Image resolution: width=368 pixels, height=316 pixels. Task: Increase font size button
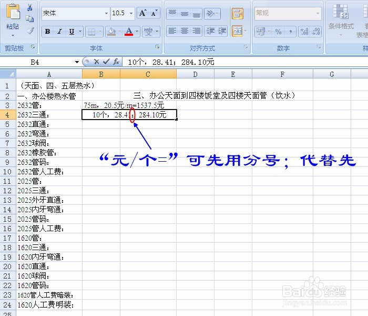click(x=142, y=13)
